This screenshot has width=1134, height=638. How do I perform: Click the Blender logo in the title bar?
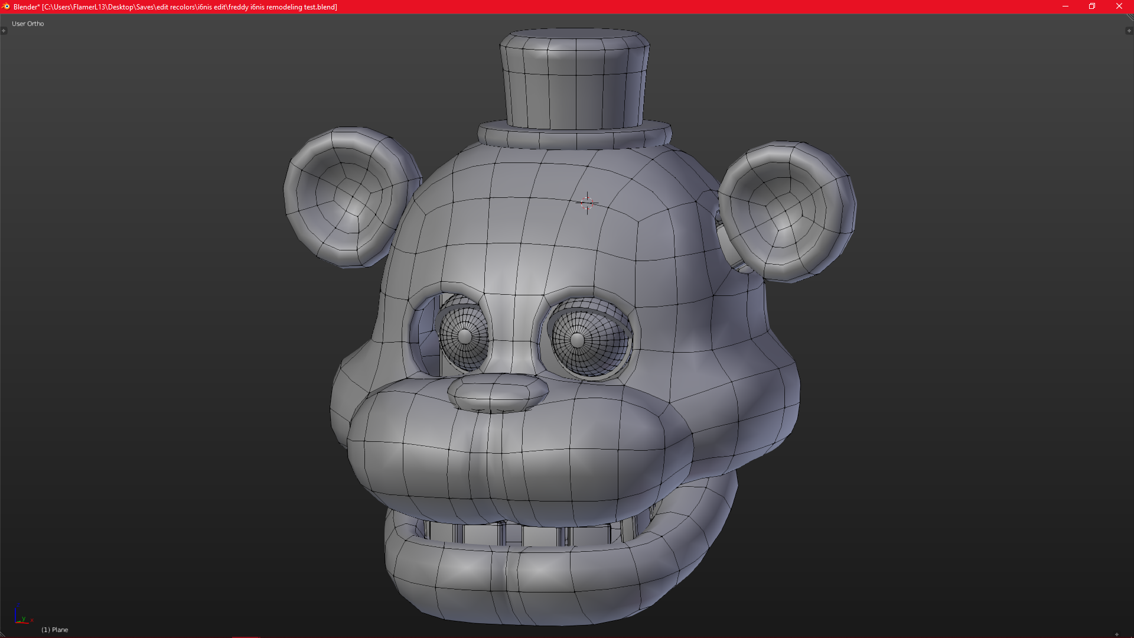tap(6, 6)
